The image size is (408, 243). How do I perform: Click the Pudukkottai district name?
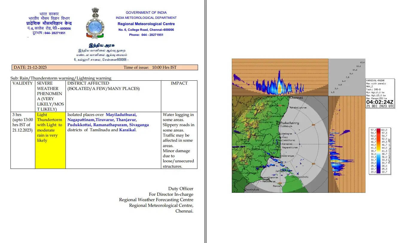pyautogui.click(x=79, y=125)
